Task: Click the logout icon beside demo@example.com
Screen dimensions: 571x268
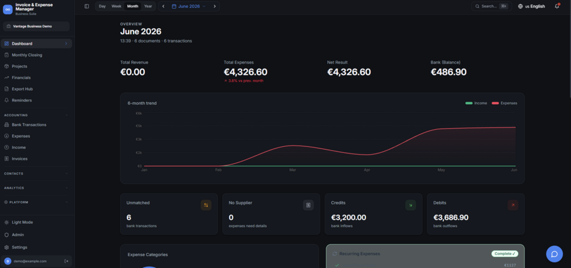Action: coord(66,261)
